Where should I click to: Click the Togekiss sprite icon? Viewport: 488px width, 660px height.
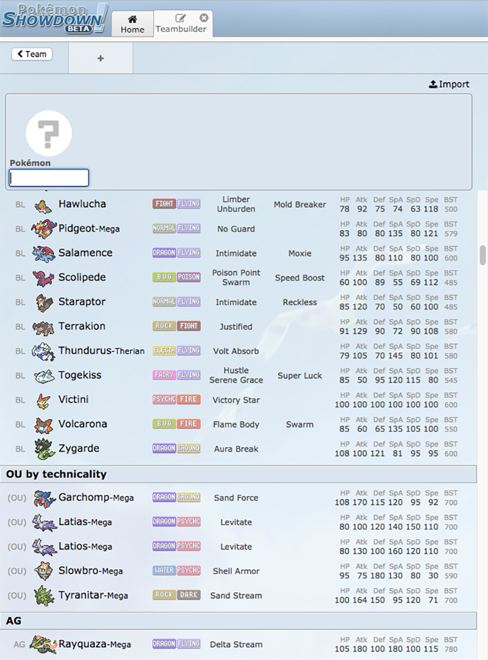(x=44, y=376)
